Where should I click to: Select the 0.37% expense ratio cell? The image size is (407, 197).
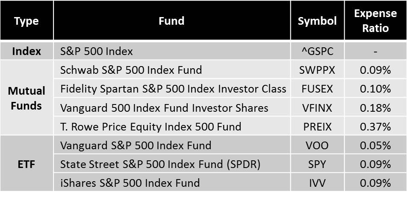(x=375, y=127)
